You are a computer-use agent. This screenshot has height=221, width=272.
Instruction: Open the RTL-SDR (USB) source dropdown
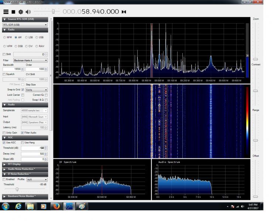(25, 25)
